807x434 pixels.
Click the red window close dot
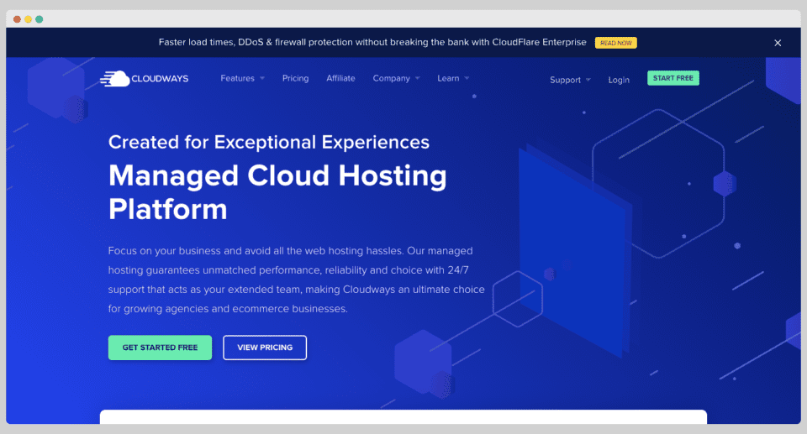pos(17,19)
